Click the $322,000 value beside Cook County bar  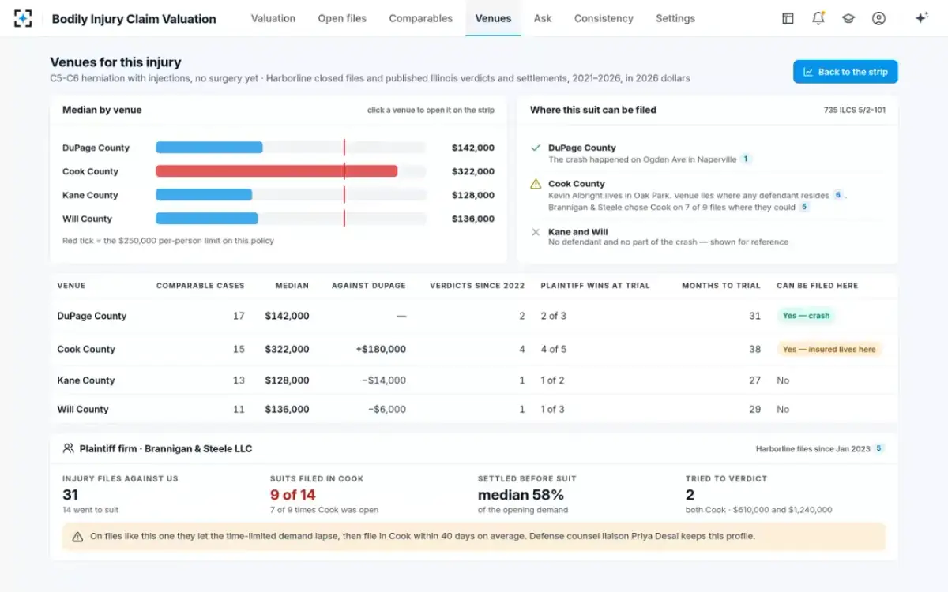click(473, 171)
